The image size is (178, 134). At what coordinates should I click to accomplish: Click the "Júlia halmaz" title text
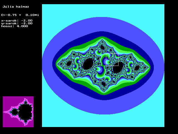pos(16,7)
